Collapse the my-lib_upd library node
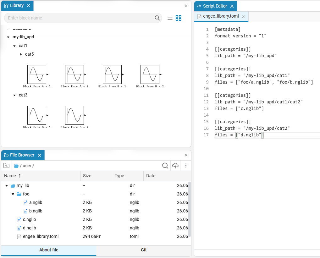 (8, 37)
